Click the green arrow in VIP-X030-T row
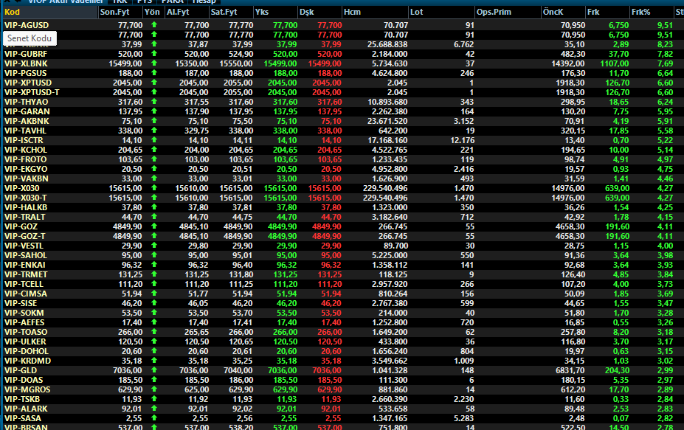Screen dimensions: 684x430 [x=154, y=198]
